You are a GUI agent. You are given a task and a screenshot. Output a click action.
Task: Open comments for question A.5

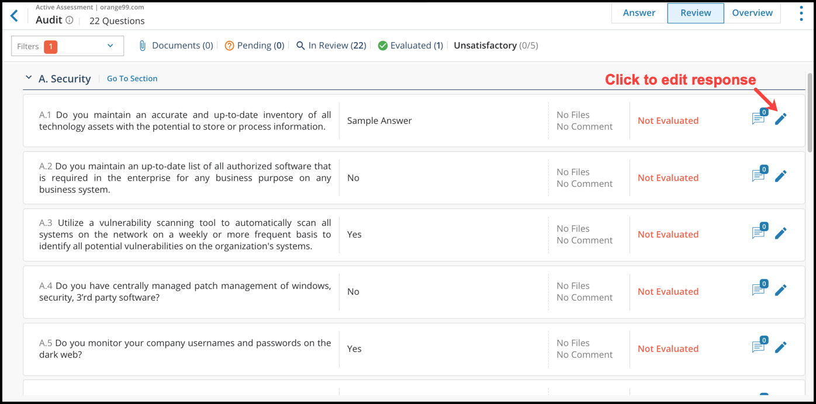point(759,346)
